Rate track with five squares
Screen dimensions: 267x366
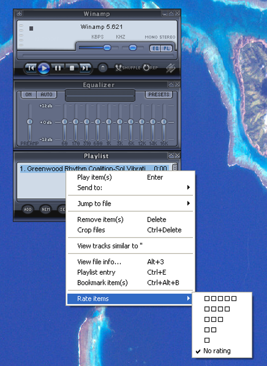222,298
